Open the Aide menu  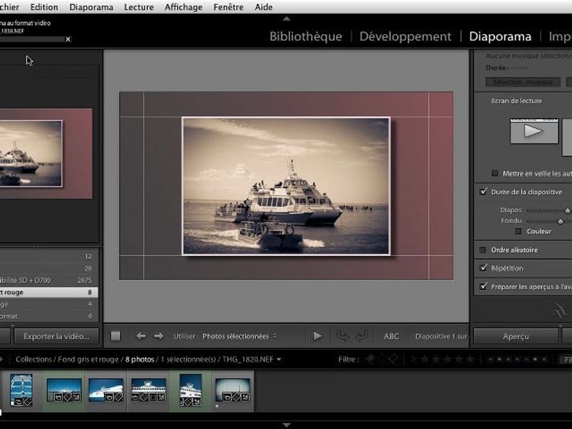coord(263,7)
